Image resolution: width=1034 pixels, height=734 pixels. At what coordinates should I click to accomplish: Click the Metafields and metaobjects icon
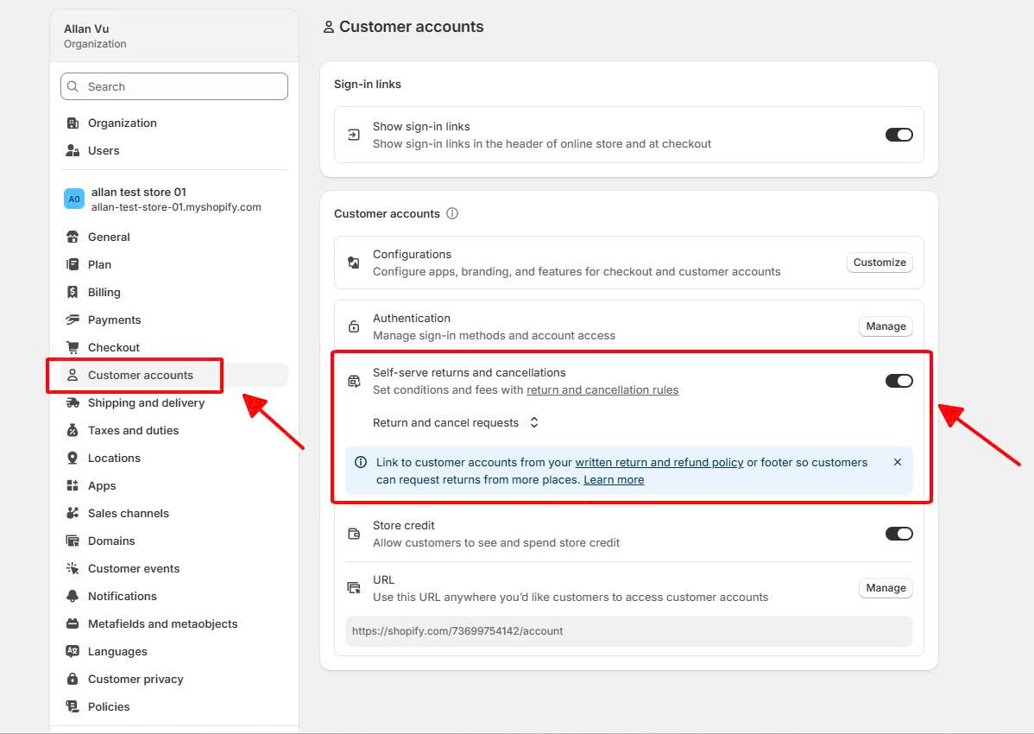click(x=73, y=623)
